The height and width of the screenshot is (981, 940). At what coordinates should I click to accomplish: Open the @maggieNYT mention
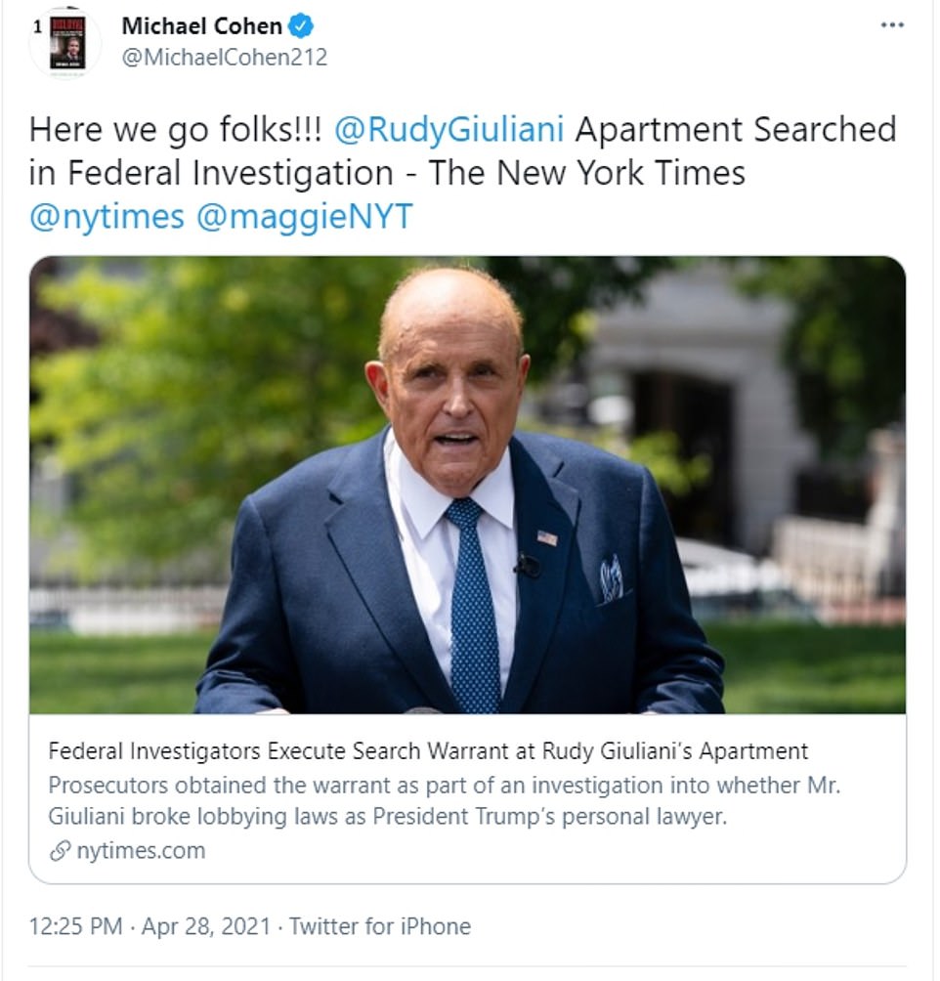304,216
